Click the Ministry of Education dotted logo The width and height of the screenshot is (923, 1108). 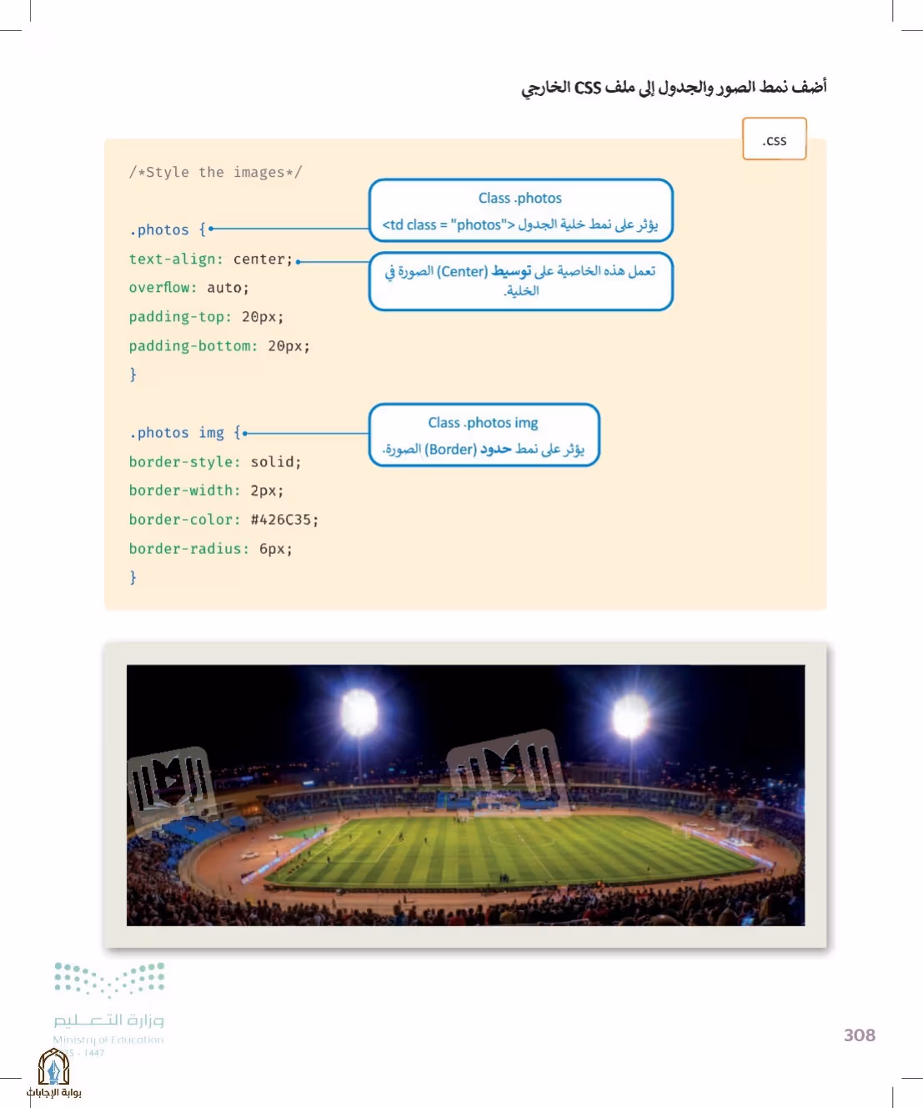109,980
